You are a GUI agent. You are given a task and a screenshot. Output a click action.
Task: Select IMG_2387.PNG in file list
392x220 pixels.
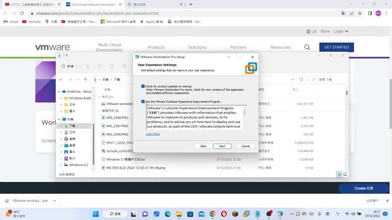point(117,126)
